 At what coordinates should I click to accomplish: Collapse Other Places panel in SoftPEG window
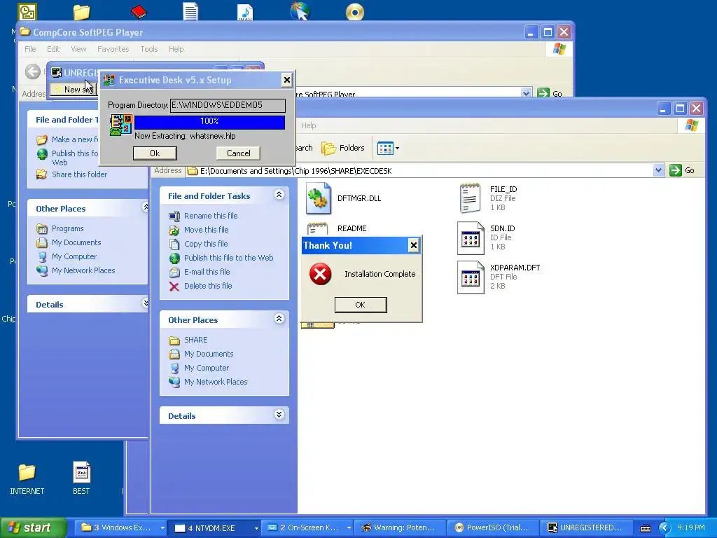(x=146, y=207)
